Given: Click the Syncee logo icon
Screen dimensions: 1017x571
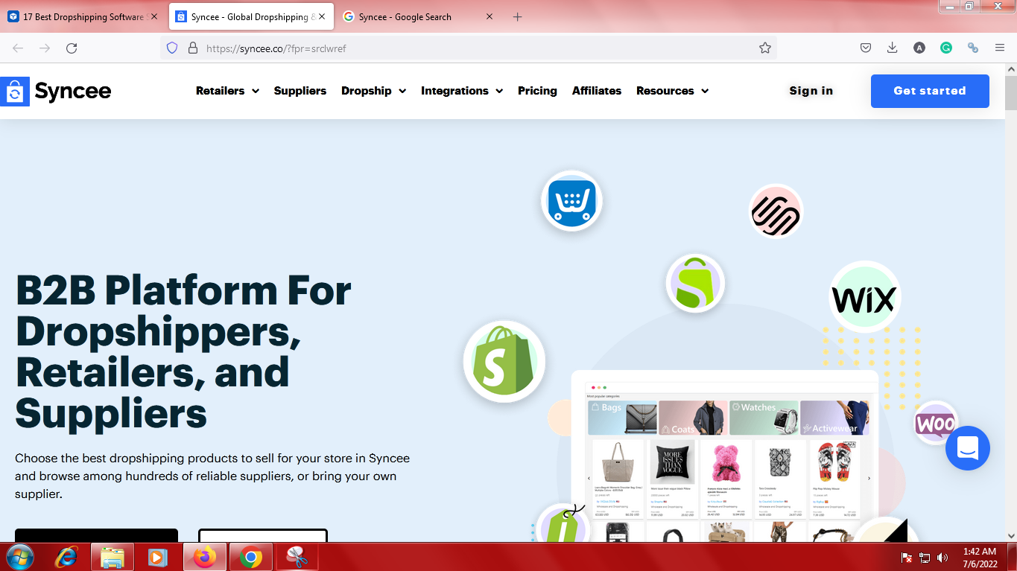Looking at the screenshot, I should pyautogui.click(x=15, y=92).
